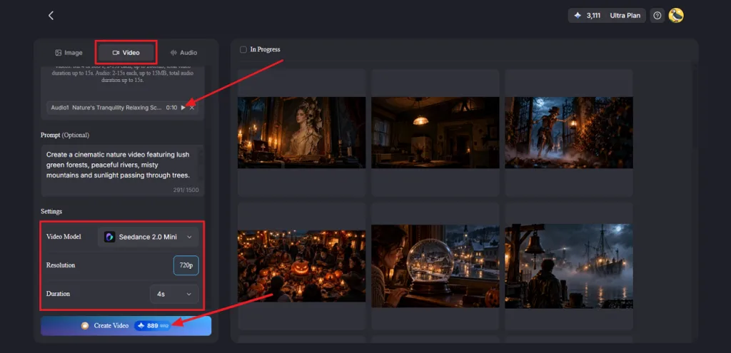Switch to the Image tab
The height and width of the screenshot is (353, 731).
click(69, 53)
